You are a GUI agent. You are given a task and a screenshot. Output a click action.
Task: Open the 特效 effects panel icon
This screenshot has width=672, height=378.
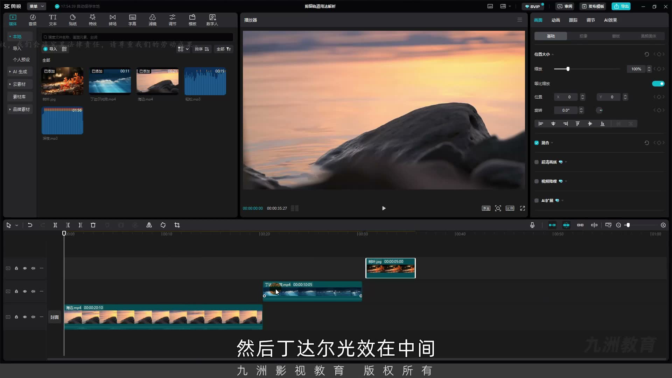point(92,20)
